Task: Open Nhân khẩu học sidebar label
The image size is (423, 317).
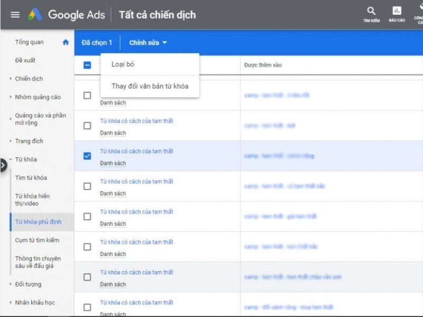Action: [x=35, y=302]
